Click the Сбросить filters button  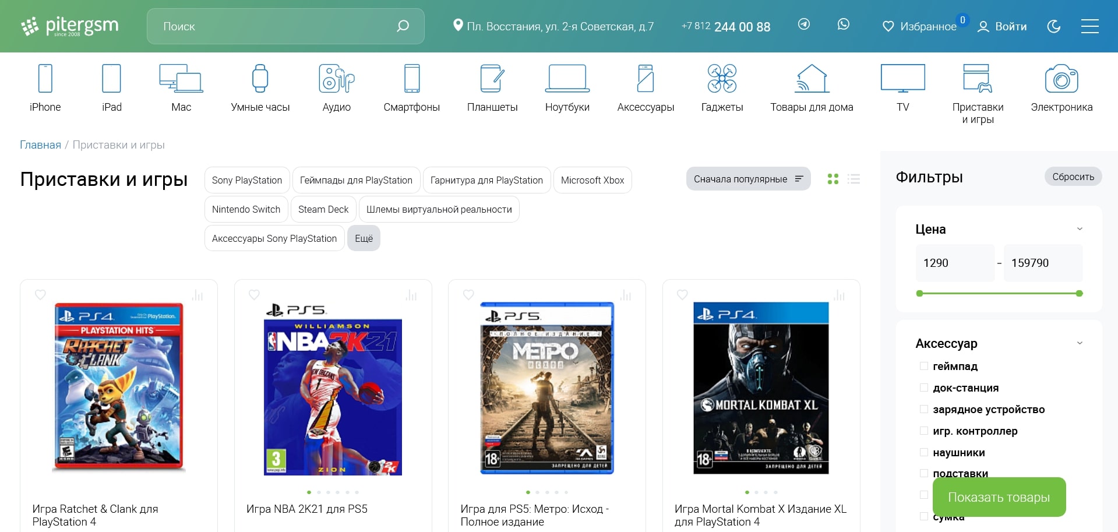tap(1073, 177)
